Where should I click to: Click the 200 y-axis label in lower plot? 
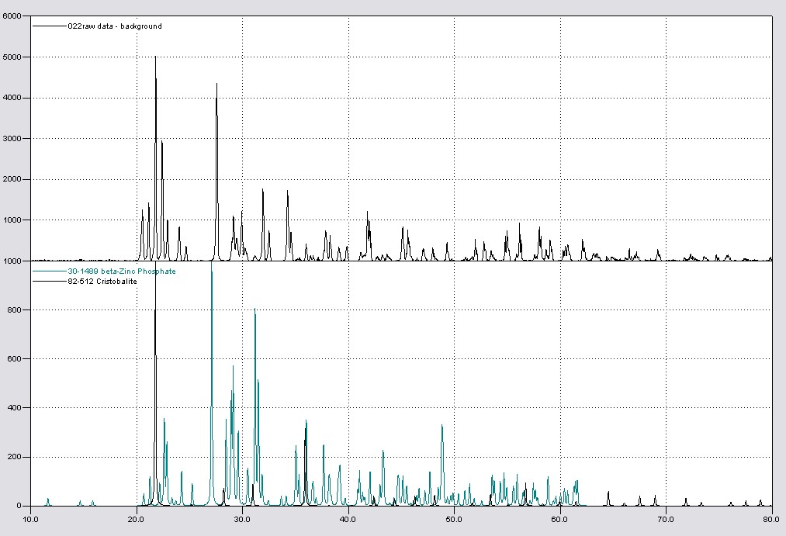click(x=15, y=457)
